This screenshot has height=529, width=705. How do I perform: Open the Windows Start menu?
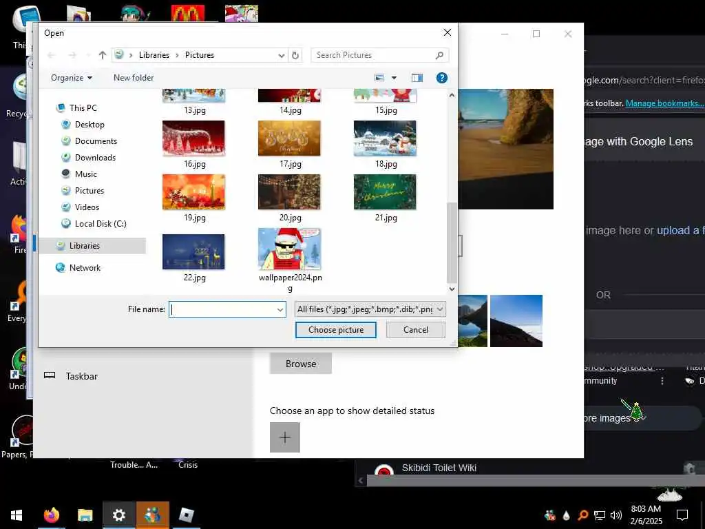(x=17, y=515)
